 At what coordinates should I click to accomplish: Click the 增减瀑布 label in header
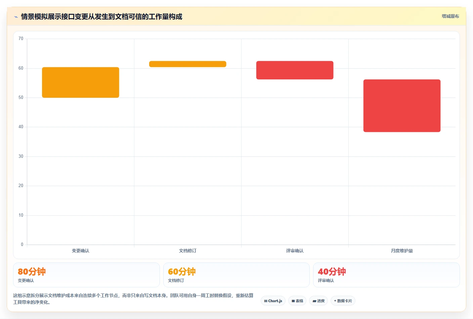[x=450, y=16]
